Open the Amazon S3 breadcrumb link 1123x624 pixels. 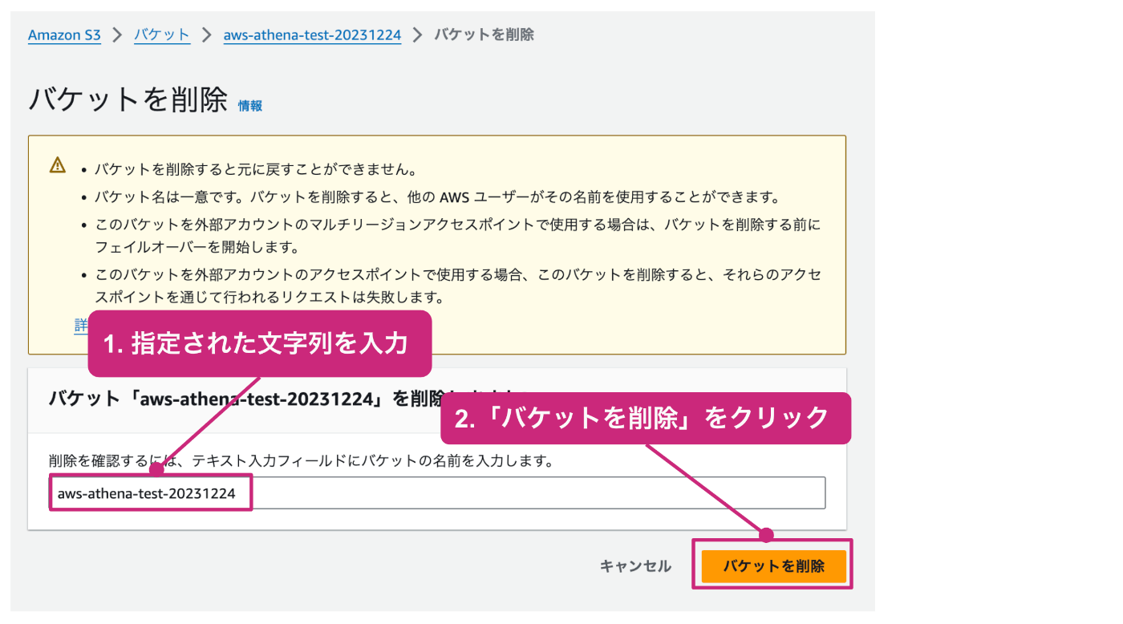click(64, 35)
